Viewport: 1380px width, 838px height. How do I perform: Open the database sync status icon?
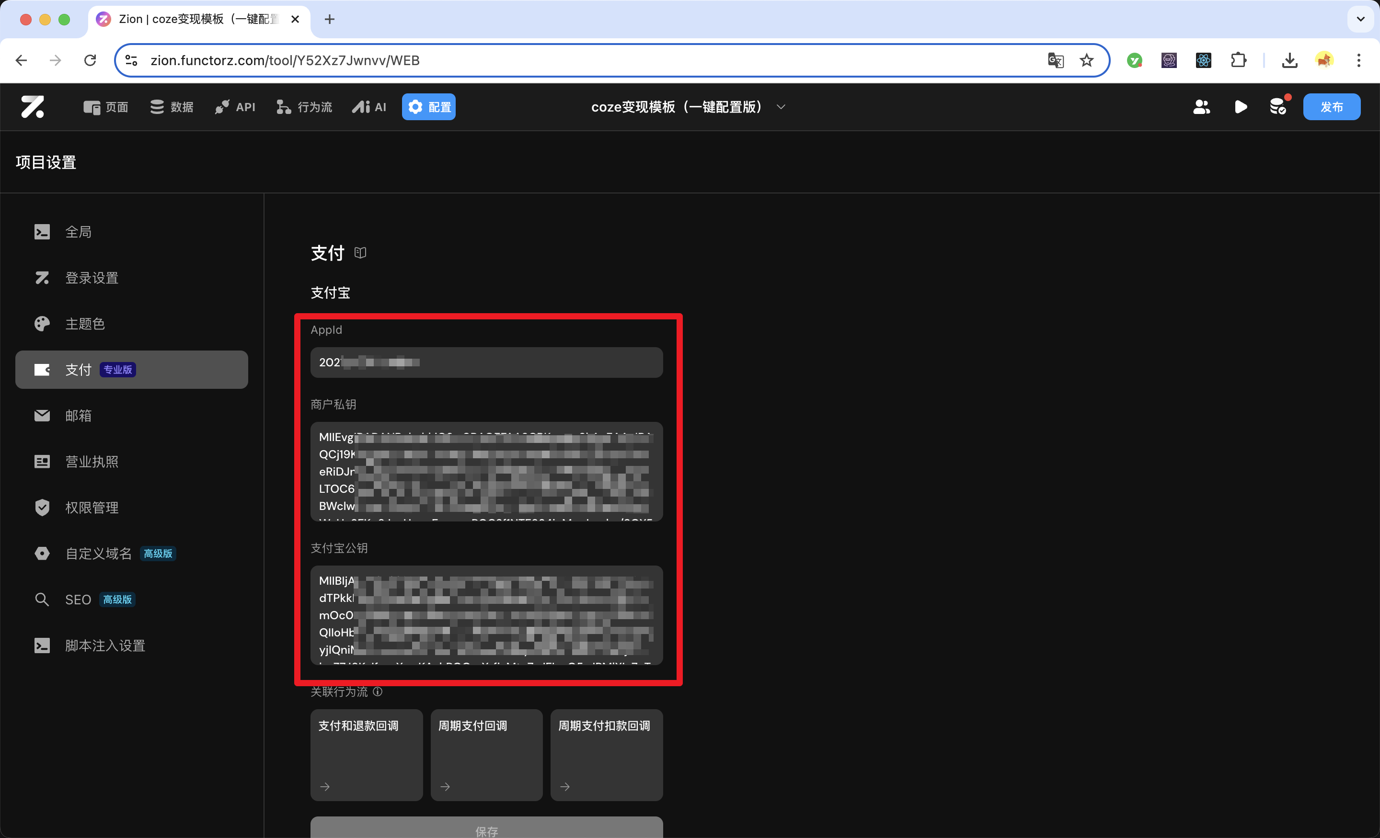[1278, 106]
